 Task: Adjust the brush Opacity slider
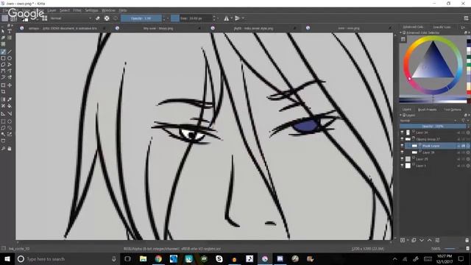141,18
